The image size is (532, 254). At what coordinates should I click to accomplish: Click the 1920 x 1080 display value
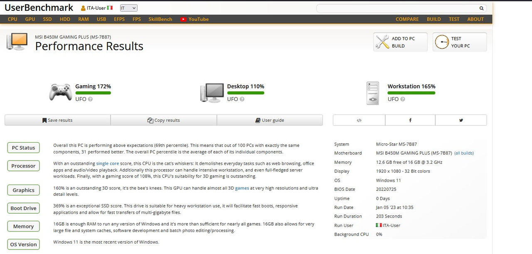403,171
